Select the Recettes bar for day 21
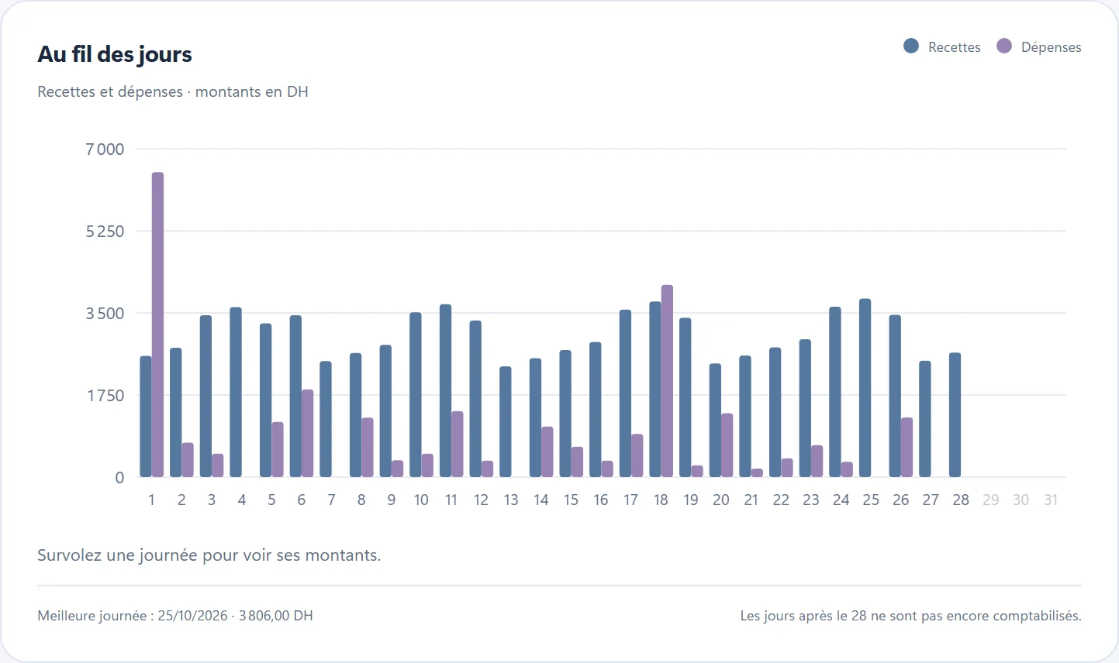Image resolution: width=1119 pixels, height=663 pixels. [x=745, y=417]
